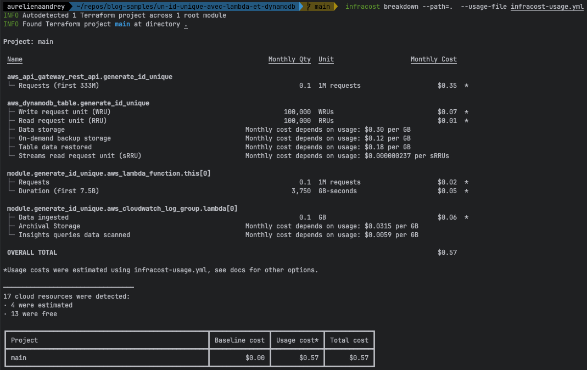Click the '$0.30 per GB' usage note
This screenshot has width=587, height=370.
tap(388, 130)
